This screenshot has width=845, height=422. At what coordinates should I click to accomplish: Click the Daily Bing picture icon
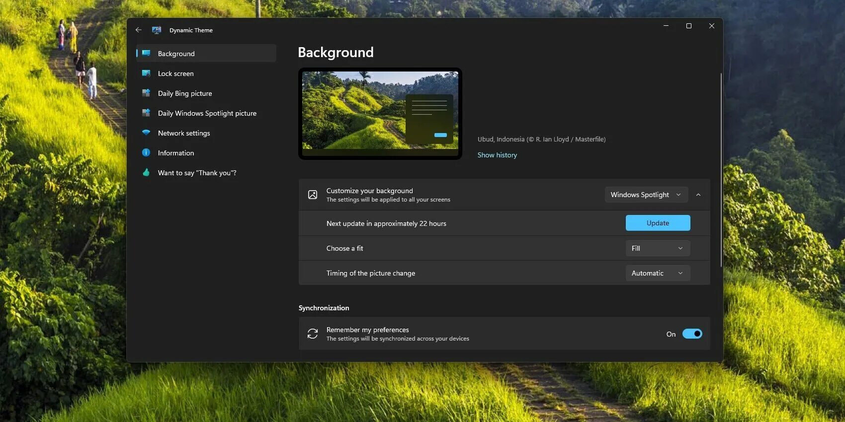(146, 93)
